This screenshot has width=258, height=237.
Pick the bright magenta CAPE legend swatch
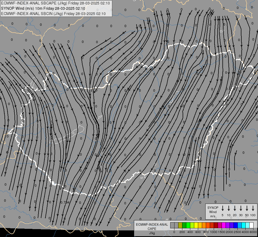tap(224, 225)
